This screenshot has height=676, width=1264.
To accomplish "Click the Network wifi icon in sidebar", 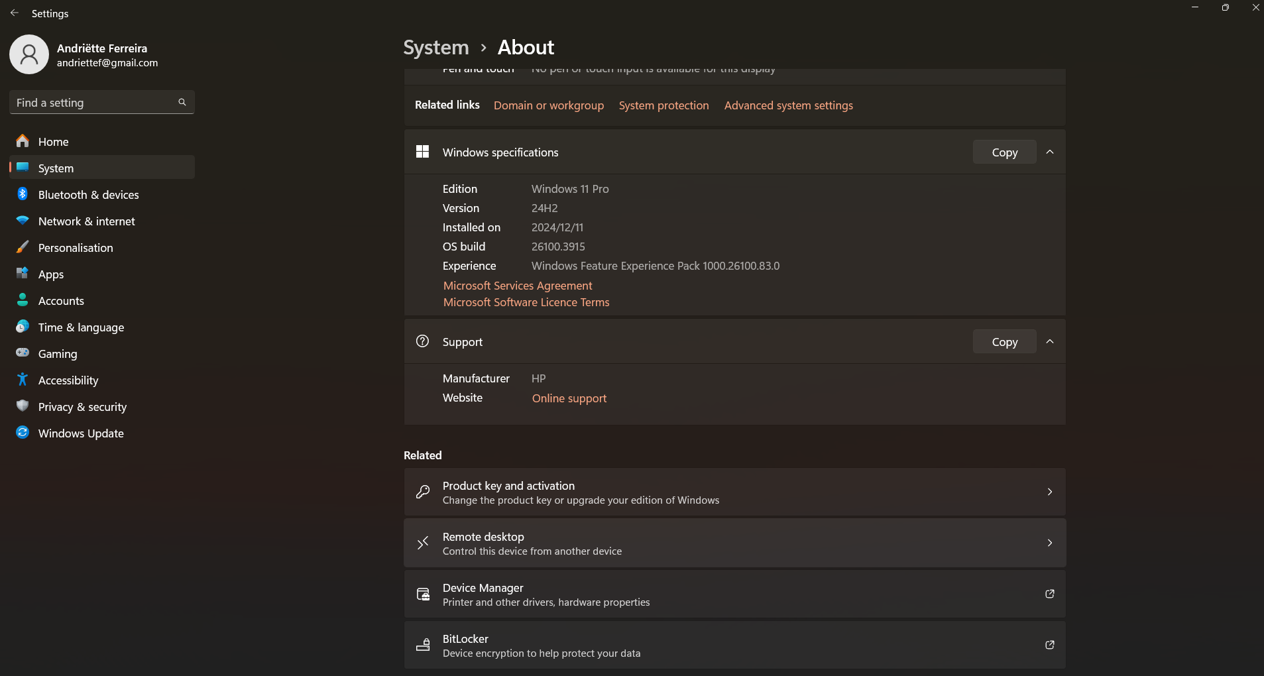I will point(23,221).
